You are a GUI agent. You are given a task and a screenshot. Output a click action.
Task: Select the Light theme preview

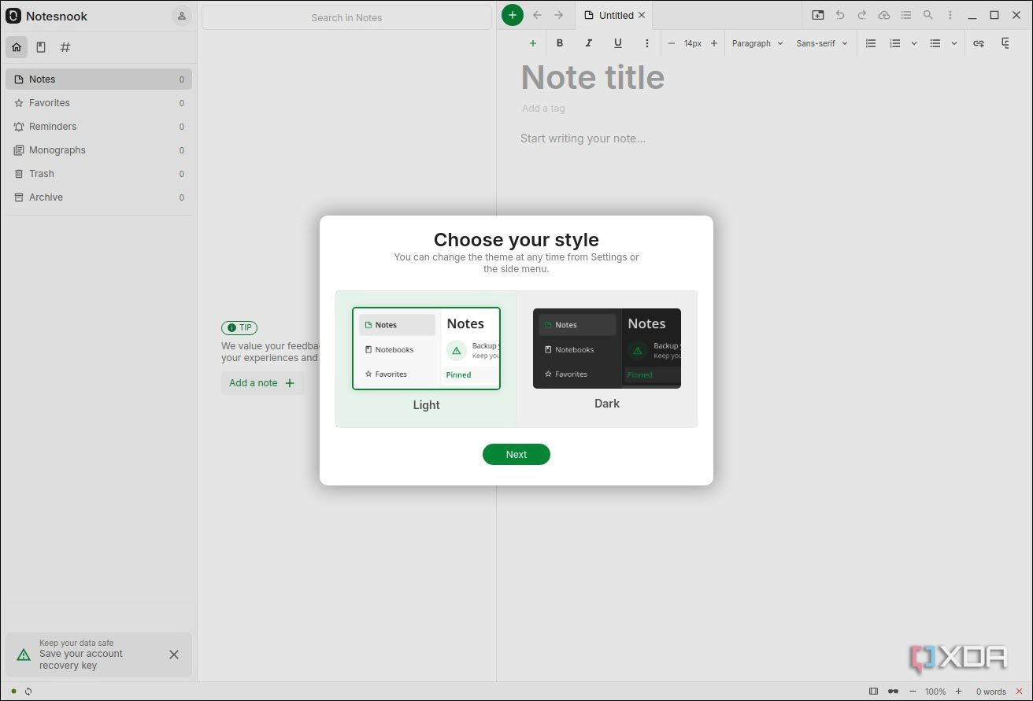click(x=426, y=349)
